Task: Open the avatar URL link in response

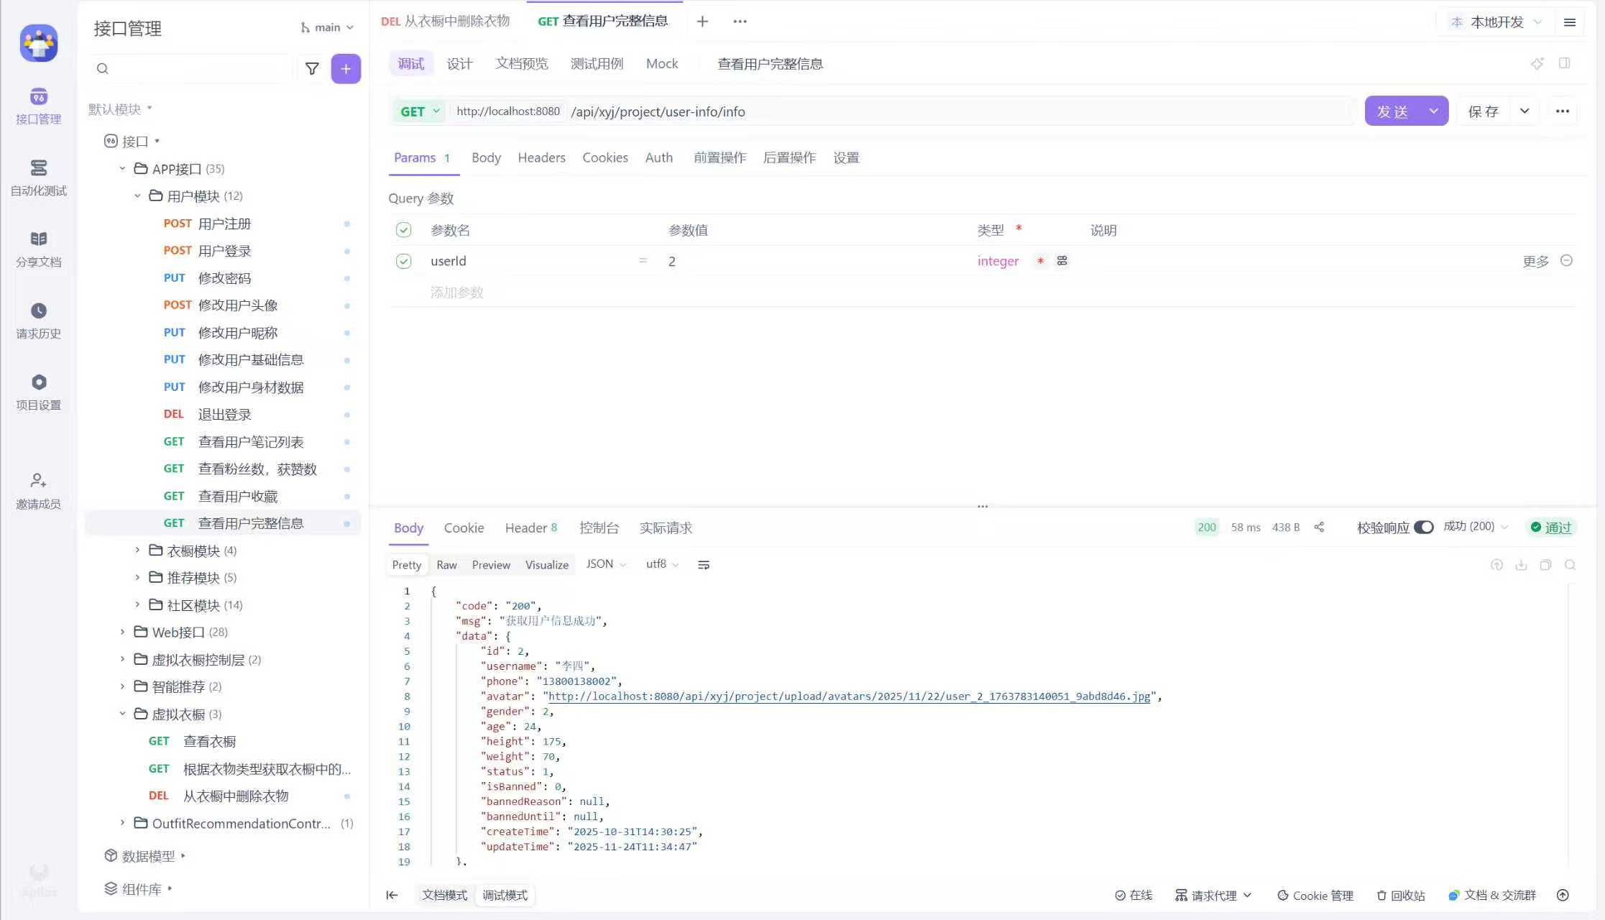Action: tap(849, 696)
